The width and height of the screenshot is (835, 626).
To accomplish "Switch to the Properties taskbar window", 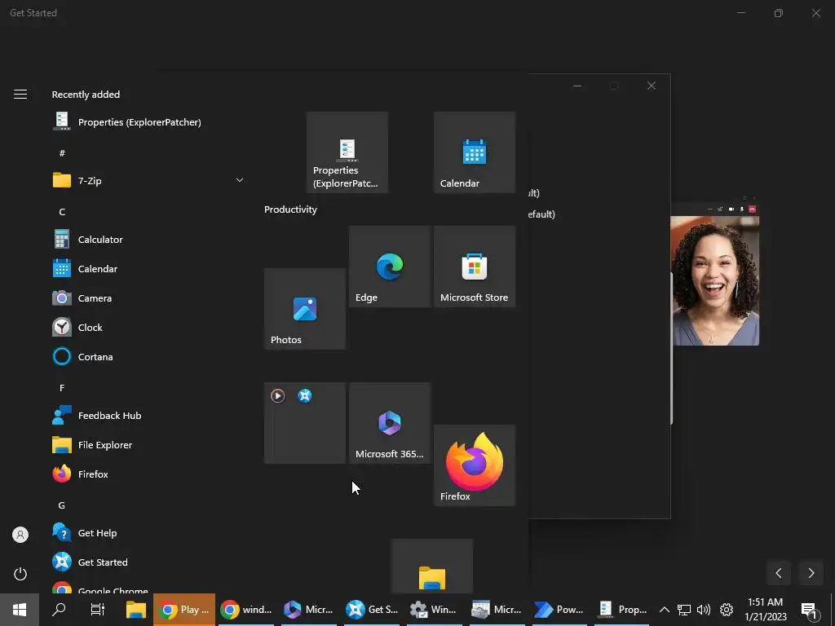I will (x=621, y=610).
